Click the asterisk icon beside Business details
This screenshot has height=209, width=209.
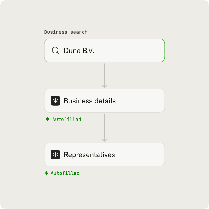[x=55, y=101]
